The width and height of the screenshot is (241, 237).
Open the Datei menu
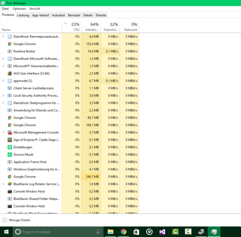pos(5,9)
